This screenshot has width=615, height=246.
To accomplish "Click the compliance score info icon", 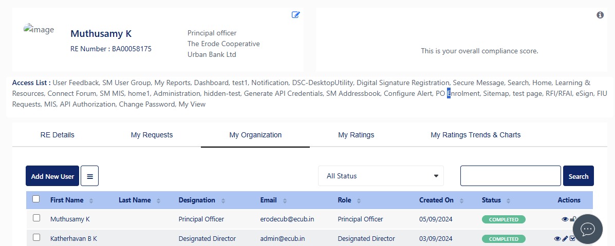I will coord(600,15).
